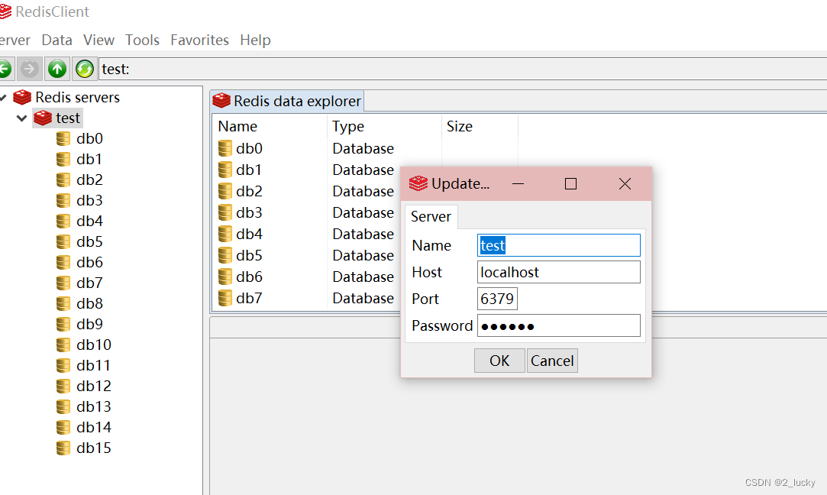Open the Help menu

tap(255, 40)
